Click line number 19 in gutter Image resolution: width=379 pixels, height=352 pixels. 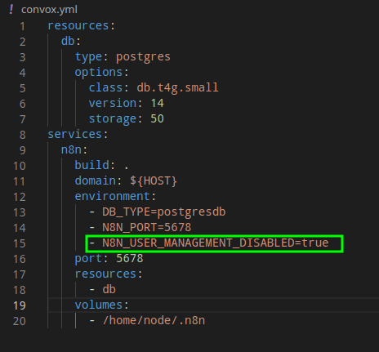[20, 305]
